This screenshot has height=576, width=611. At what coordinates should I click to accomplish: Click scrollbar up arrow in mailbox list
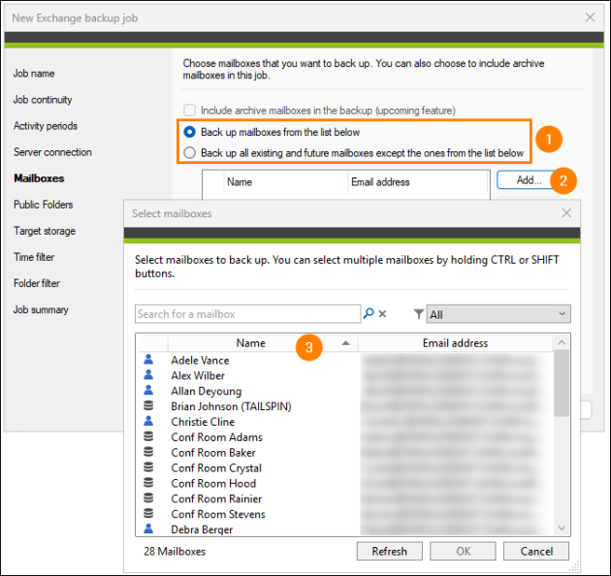click(562, 342)
